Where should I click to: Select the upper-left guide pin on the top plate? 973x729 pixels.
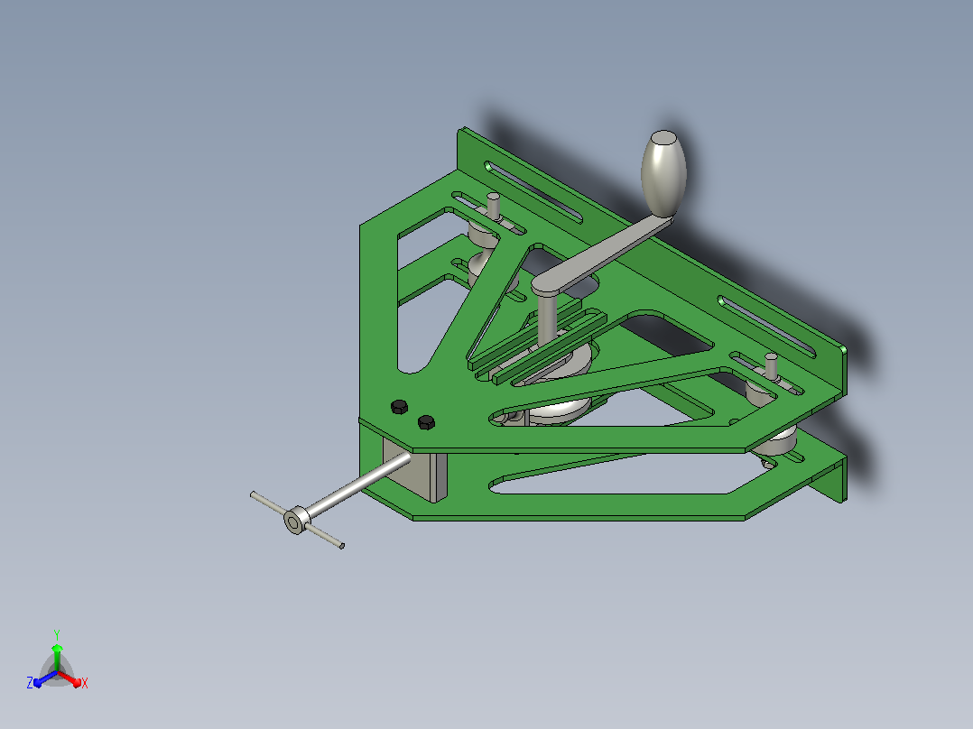pyautogui.click(x=494, y=206)
